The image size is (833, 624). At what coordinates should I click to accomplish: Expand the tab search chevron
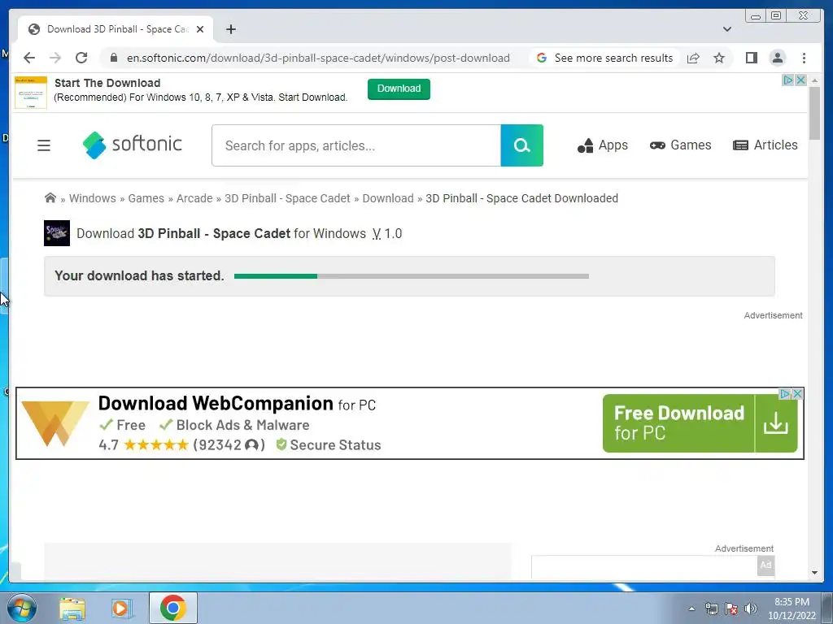[727, 29]
